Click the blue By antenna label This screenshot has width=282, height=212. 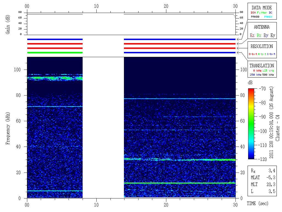tap(266, 36)
